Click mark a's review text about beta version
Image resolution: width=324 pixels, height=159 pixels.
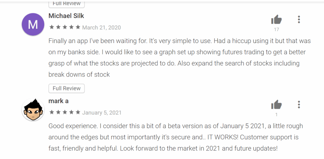[176, 126]
